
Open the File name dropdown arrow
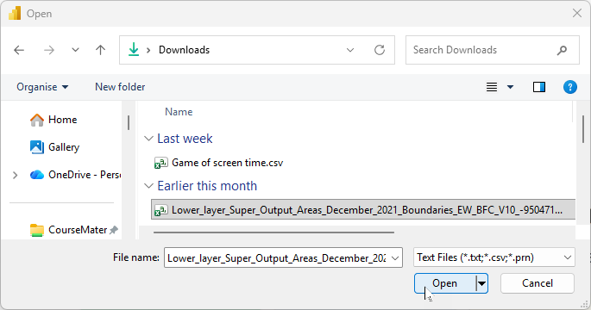395,258
